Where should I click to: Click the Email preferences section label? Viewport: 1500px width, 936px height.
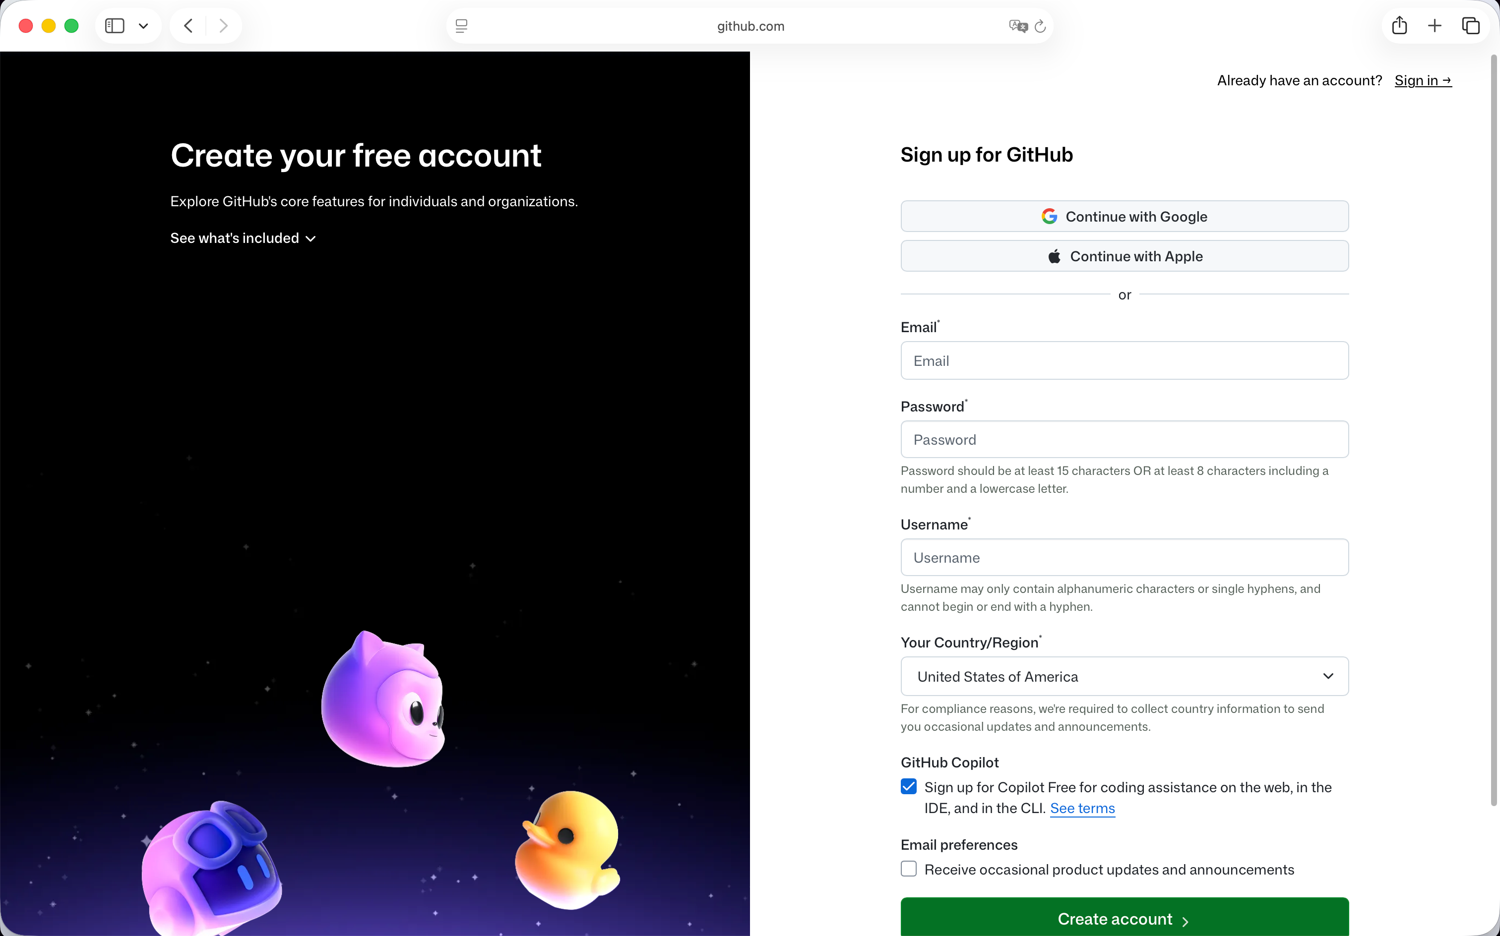tap(959, 845)
